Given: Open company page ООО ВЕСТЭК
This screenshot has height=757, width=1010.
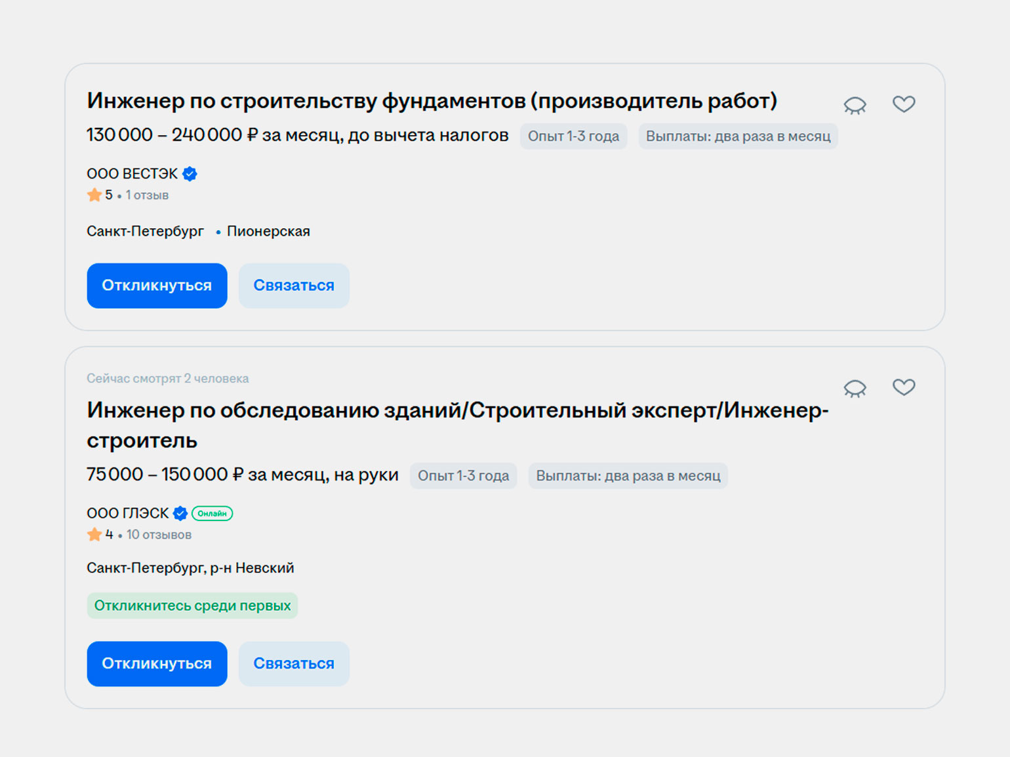Looking at the screenshot, I should (x=132, y=174).
